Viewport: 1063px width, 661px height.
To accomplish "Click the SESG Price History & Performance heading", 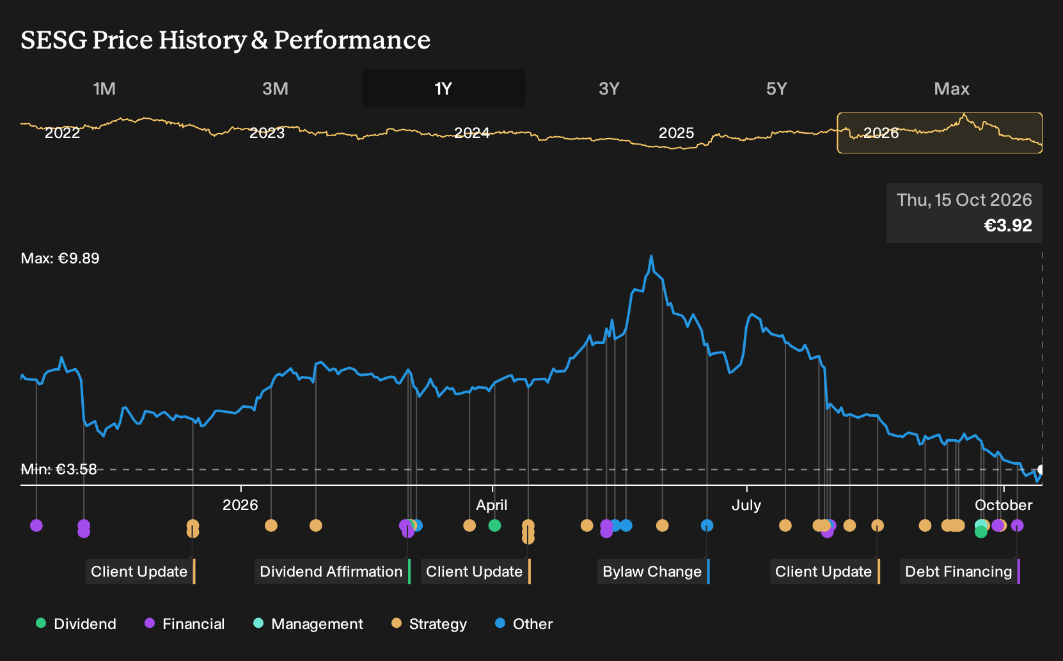I will tap(226, 40).
